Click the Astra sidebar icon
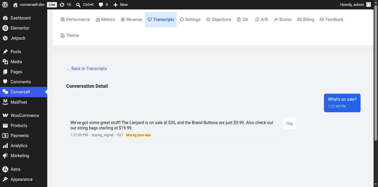The height and width of the screenshot is (187, 378). coord(5,169)
